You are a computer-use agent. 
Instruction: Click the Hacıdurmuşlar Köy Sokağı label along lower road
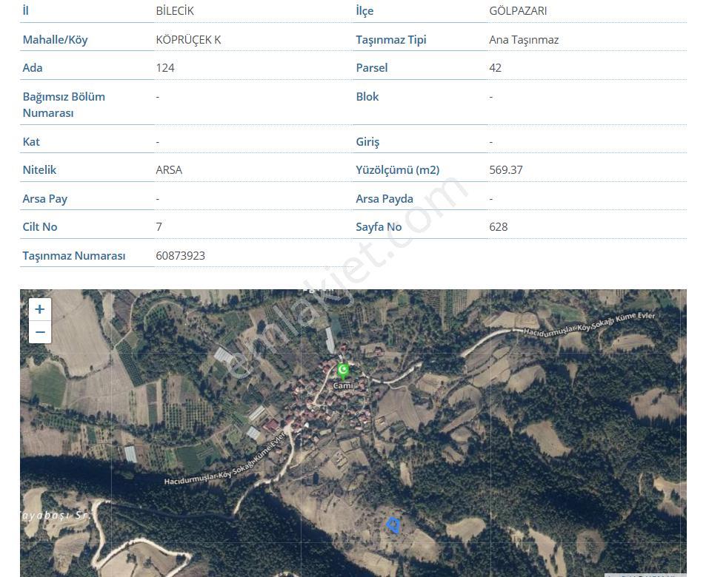pos(225,461)
